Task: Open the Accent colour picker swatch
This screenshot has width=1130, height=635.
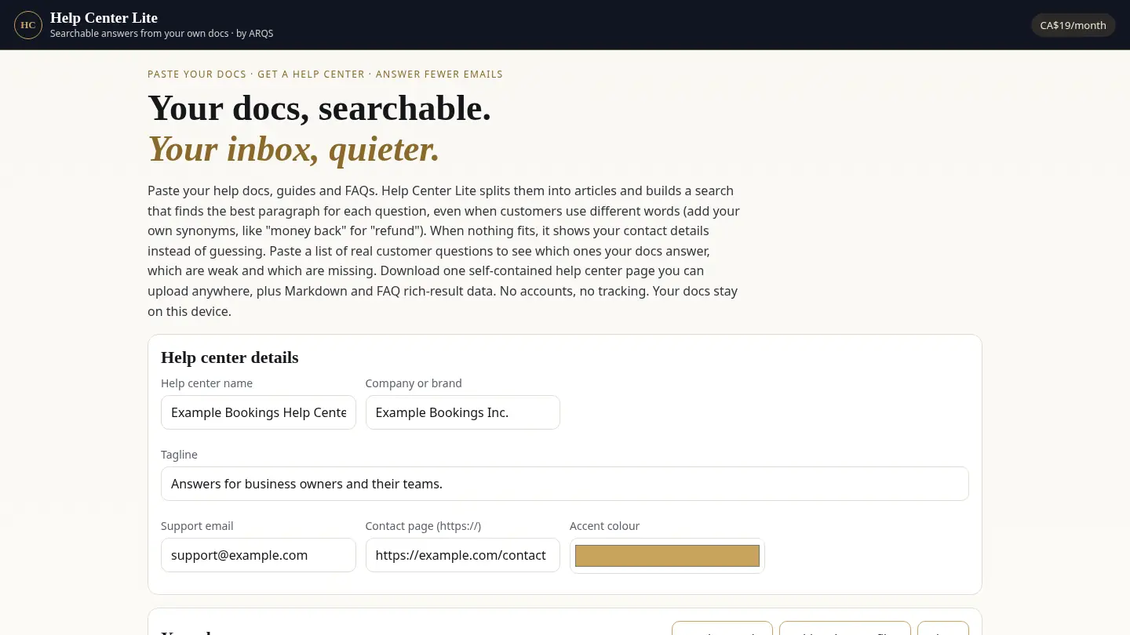Action: 667,556
